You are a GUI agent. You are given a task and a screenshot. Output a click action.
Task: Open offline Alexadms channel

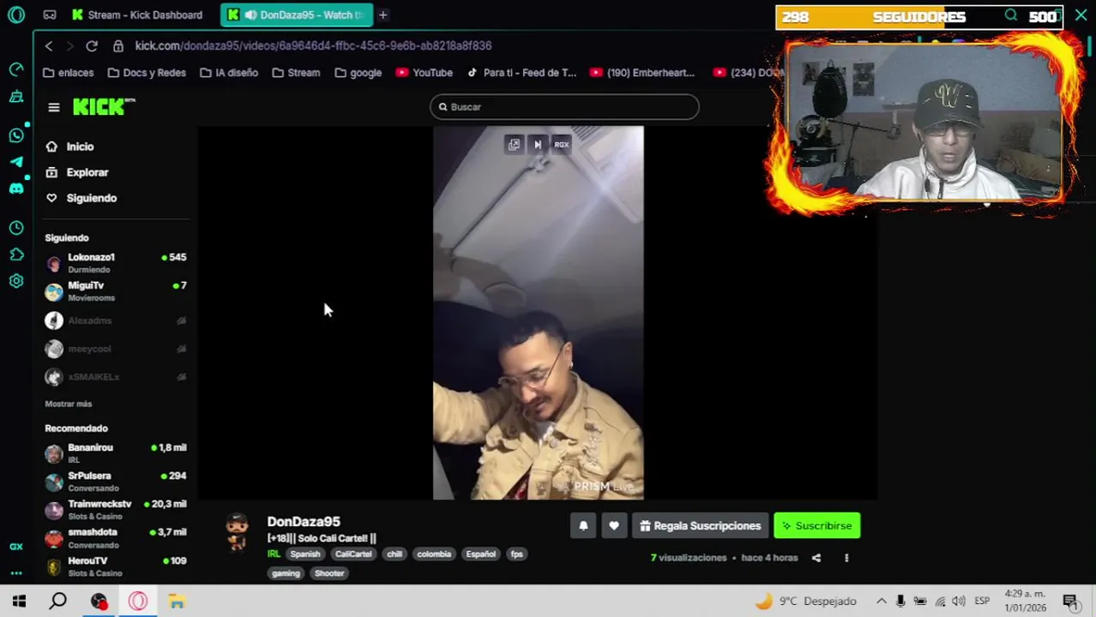click(116, 320)
